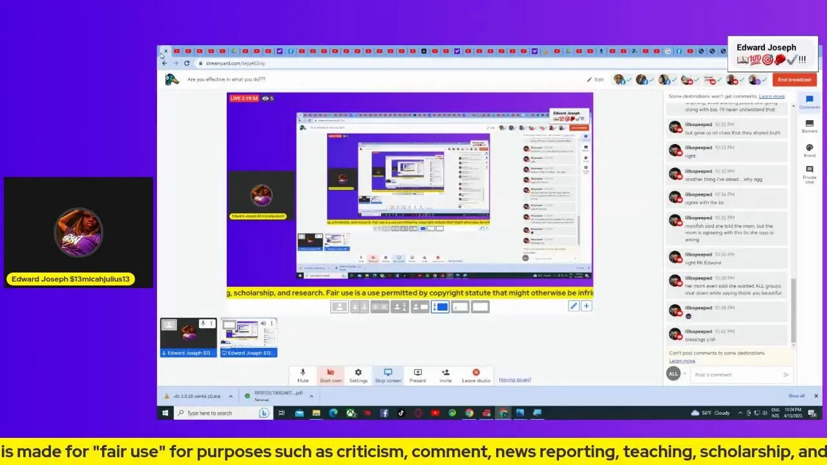Screen dimensions: 827x465
Task: Select the fullscreen cinema layout
Action: tap(480, 307)
